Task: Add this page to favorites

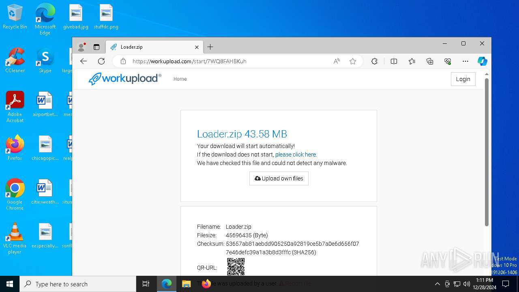Action: pyautogui.click(x=353, y=61)
